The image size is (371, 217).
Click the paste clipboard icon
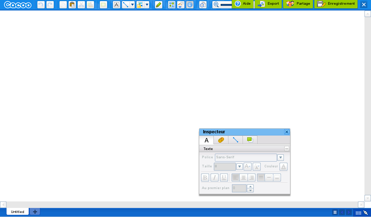point(72,5)
